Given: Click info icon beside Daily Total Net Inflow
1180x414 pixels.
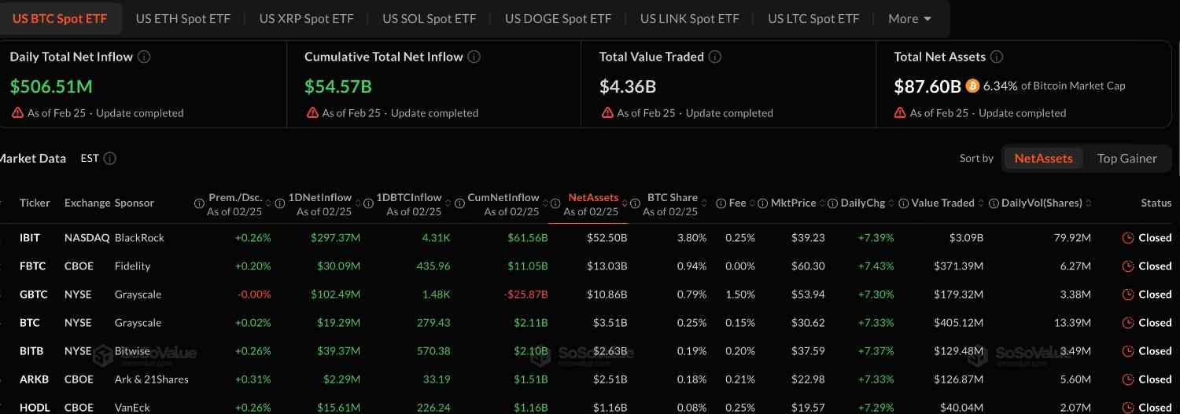Looking at the screenshot, I should pyautogui.click(x=145, y=57).
